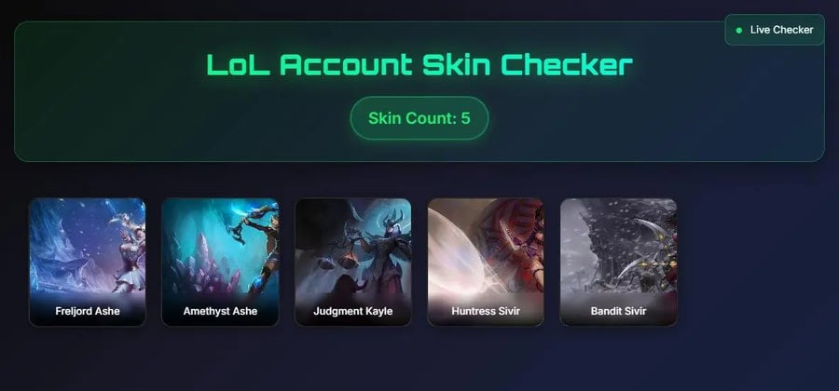Click the Live Checker status badge

point(775,30)
